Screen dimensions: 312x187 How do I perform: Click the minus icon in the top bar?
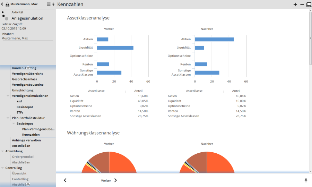(x=302, y=5)
